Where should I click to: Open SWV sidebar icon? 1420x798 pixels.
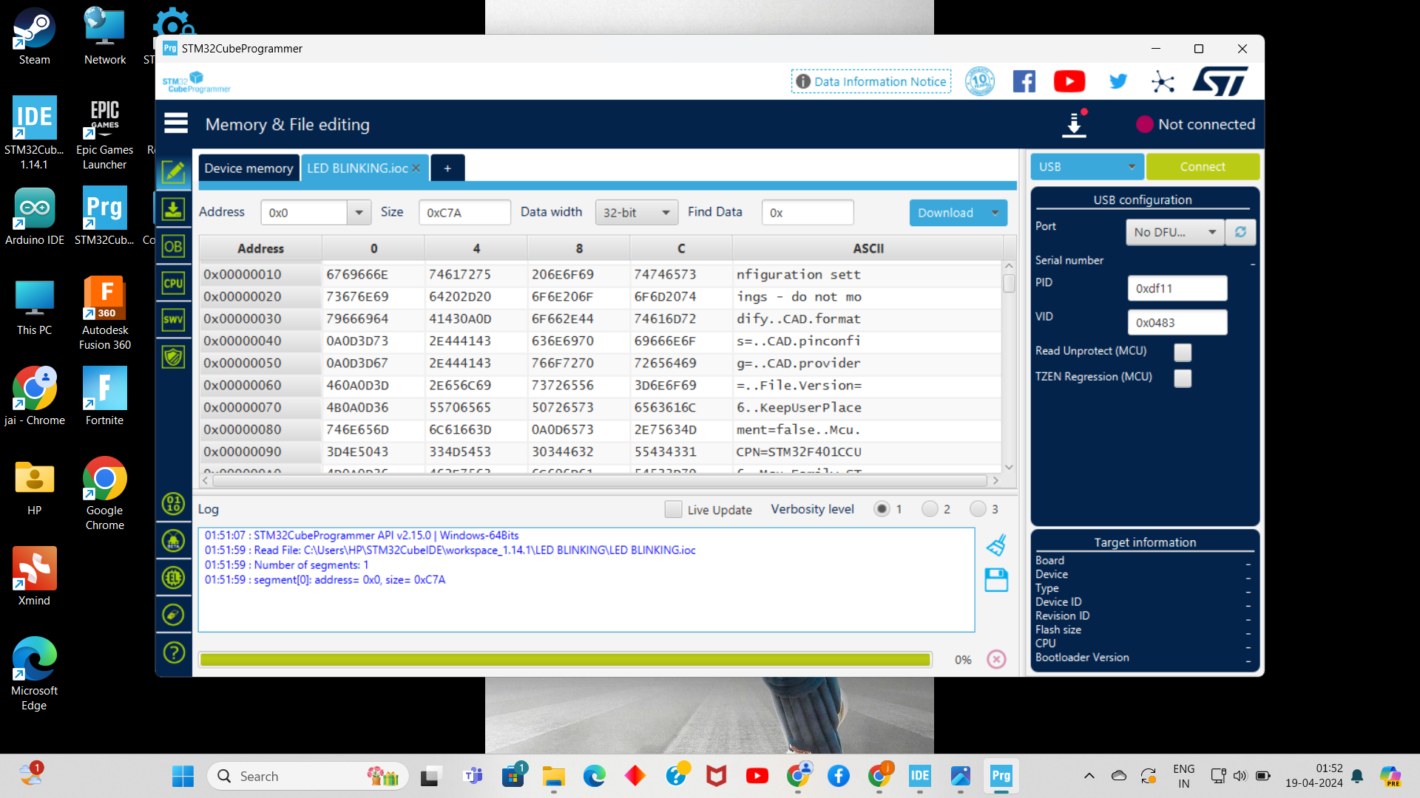point(174,320)
